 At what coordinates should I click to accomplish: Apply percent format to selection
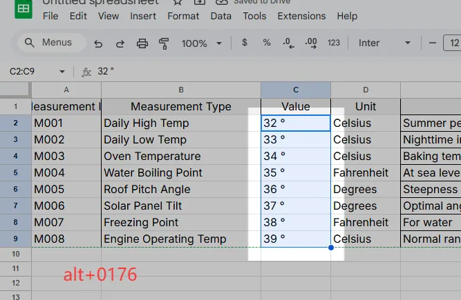(267, 43)
